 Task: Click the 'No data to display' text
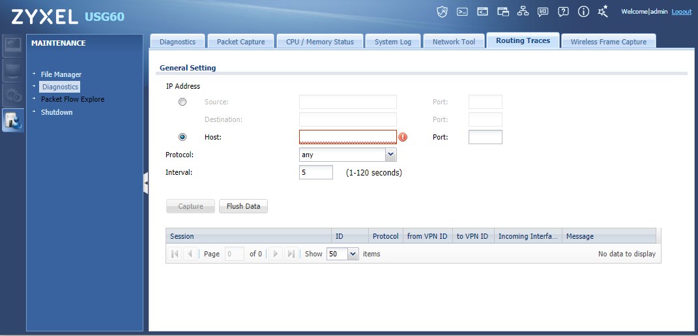pyautogui.click(x=627, y=254)
